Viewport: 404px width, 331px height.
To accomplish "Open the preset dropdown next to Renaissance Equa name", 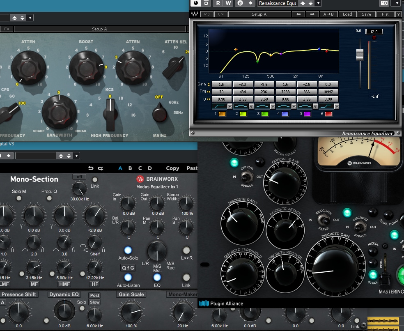I will click(319, 3).
